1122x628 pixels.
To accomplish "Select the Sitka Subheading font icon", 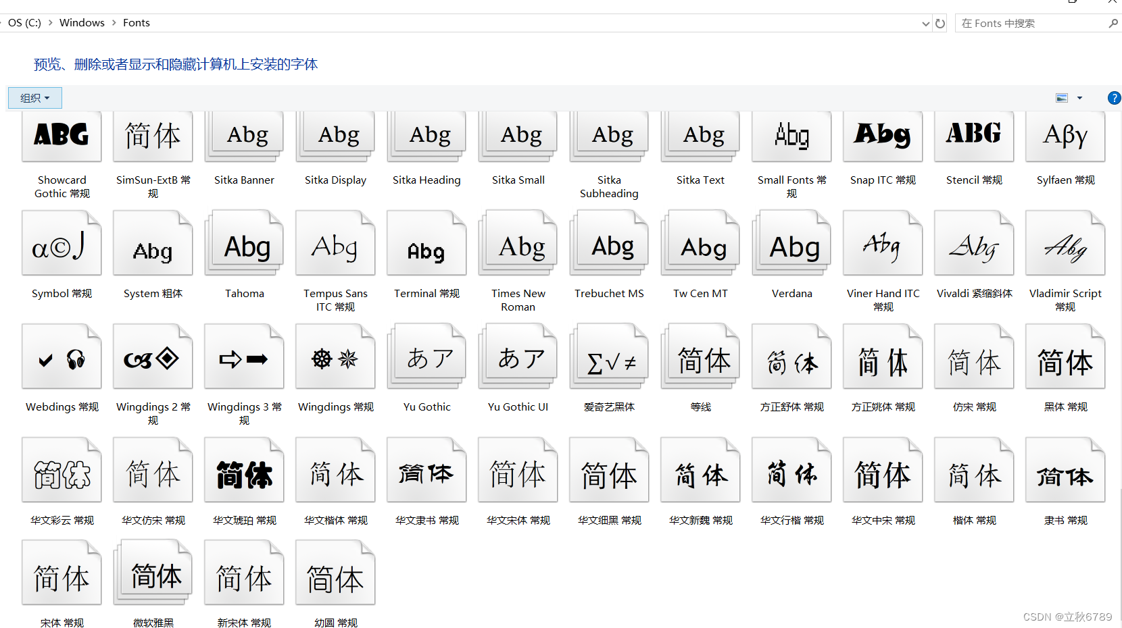I will pyautogui.click(x=609, y=136).
